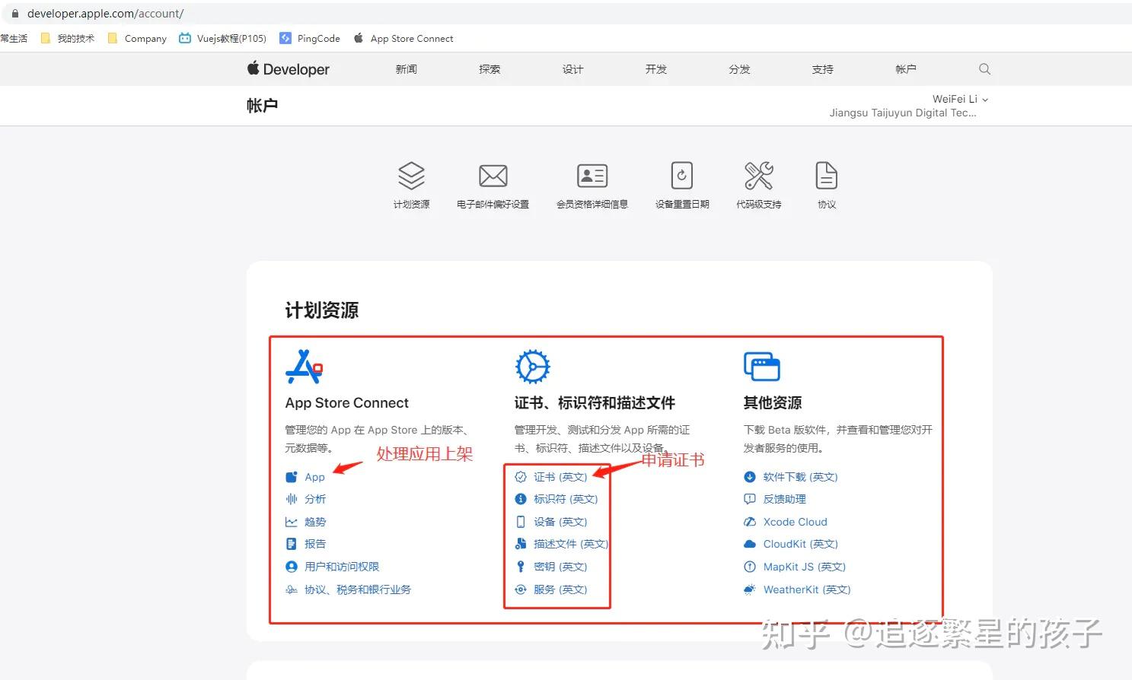Image resolution: width=1132 pixels, height=680 pixels.
Task: Expand the WeiFei Li account dropdown
Action: (x=960, y=99)
